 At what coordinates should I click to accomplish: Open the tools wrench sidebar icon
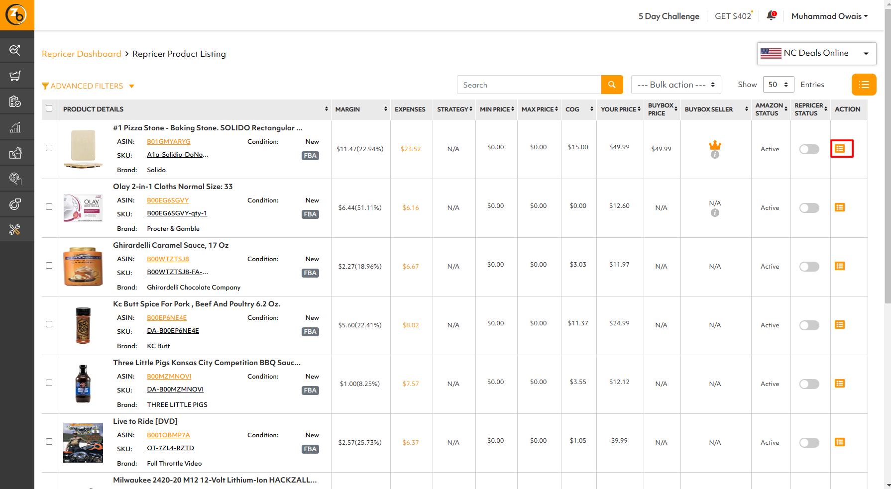[15, 230]
